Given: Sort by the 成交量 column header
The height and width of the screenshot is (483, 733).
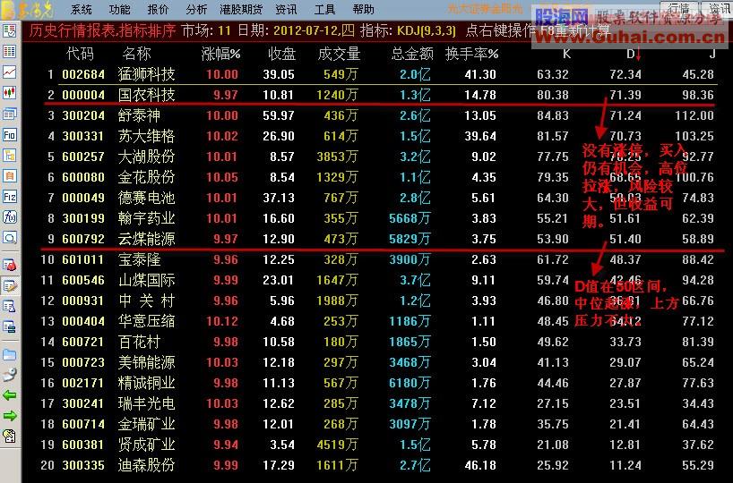Looking at the screenshot, I should pos(339,55).
